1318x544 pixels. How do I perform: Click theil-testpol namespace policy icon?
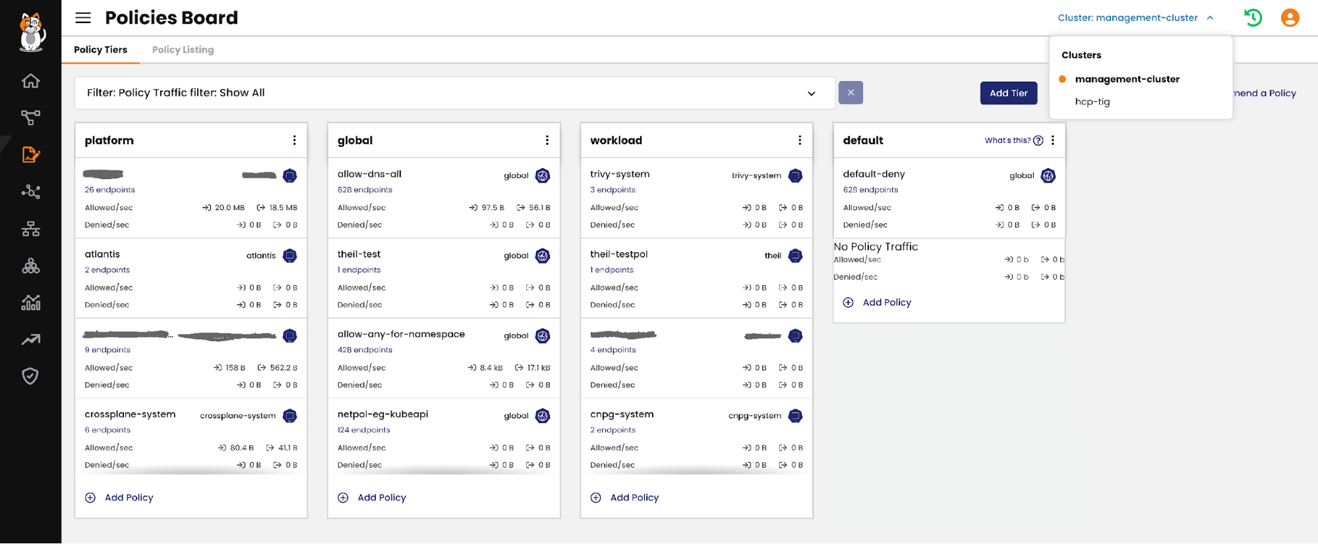click(795, 256)
